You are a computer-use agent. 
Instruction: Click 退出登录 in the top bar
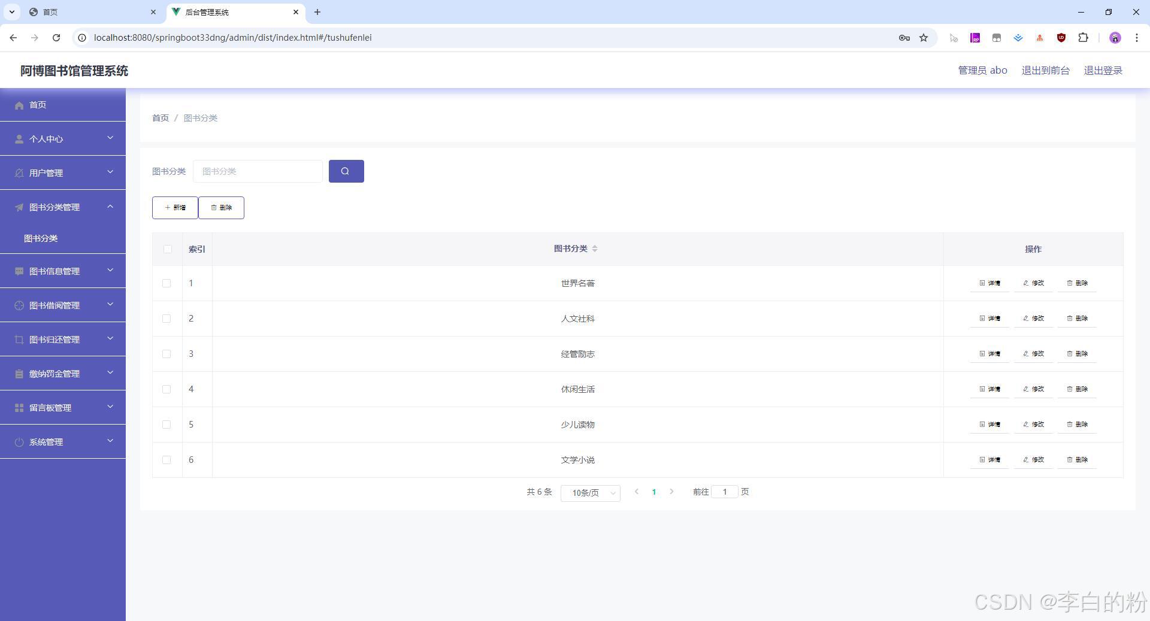[1103, 71]
